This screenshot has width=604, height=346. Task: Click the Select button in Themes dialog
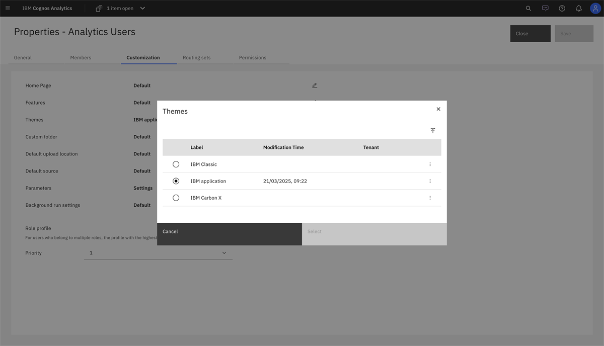coord(374,234)
